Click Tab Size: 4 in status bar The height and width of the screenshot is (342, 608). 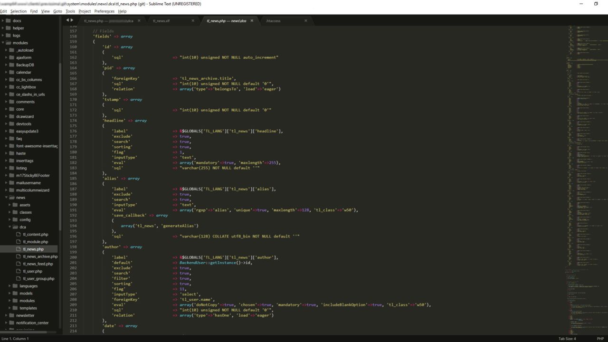567,339
